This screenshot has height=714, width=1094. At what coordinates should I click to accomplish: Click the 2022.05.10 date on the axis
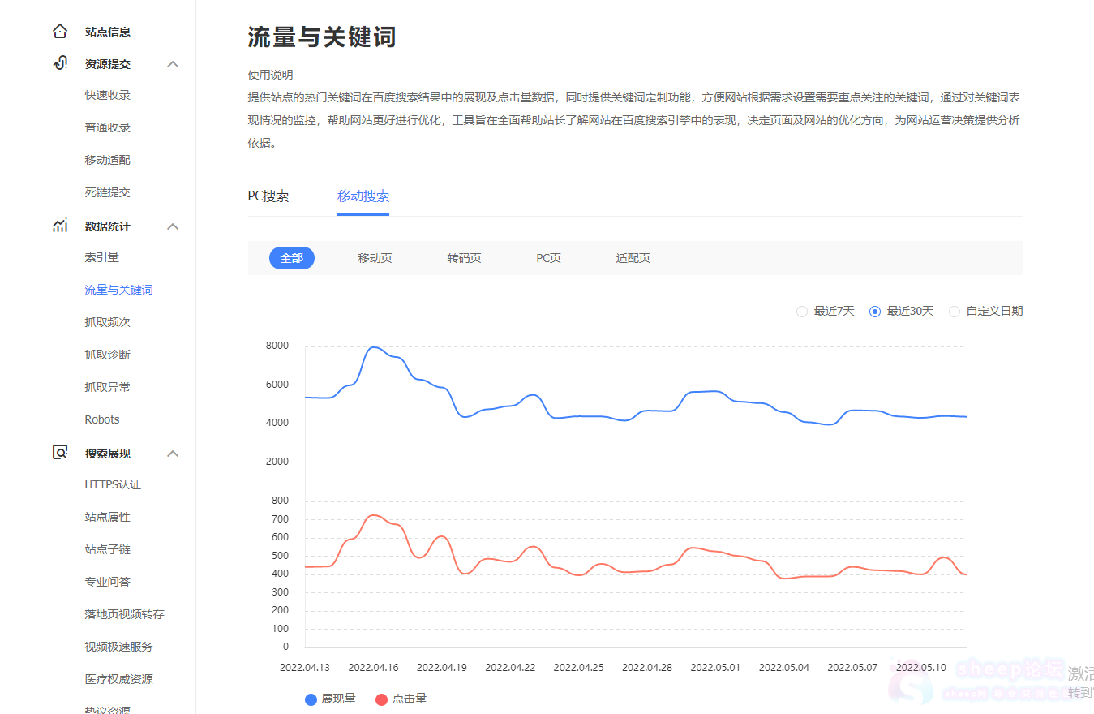pos(921,667)
